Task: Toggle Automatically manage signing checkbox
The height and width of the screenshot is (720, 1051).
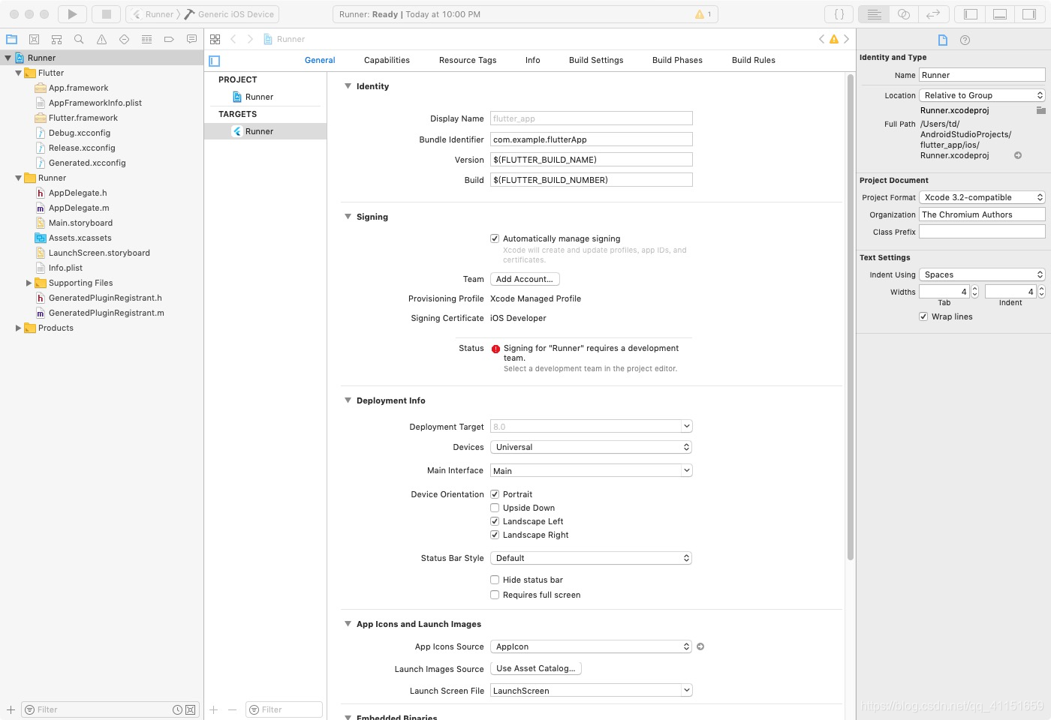Action: pos(495,238)
